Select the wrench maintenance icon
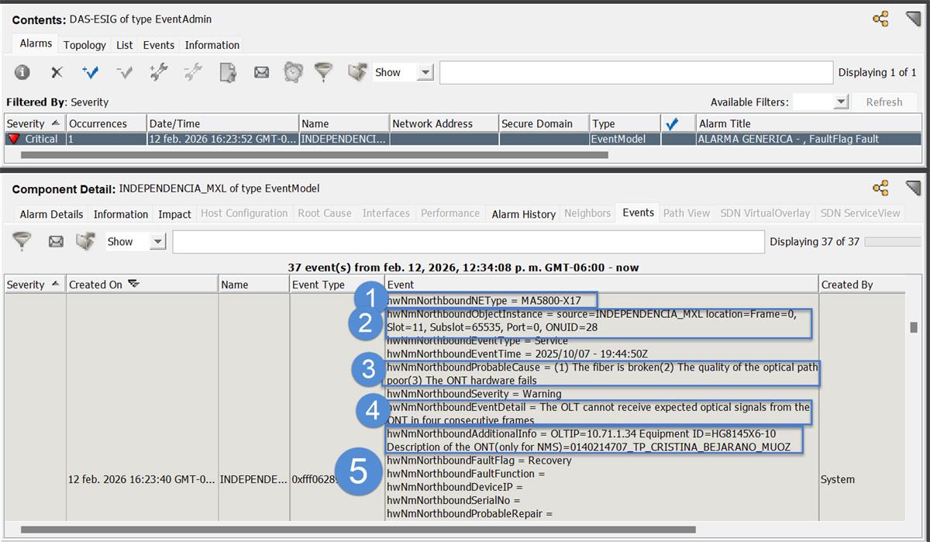Screen dimensions: 930x542 click(x=158, y=72)
